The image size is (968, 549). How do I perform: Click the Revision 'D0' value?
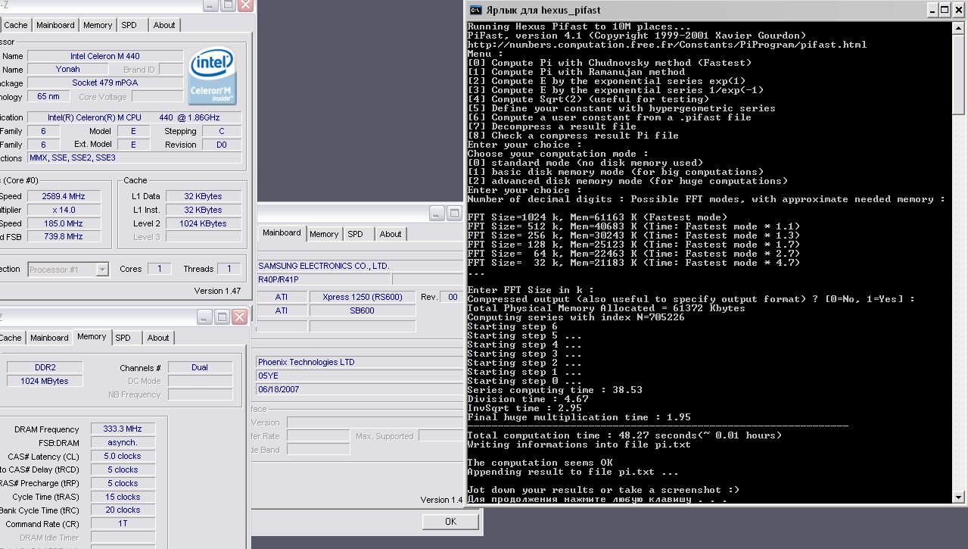(x=221, y=145)
